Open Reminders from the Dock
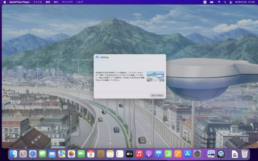The width and height of the screenshot is (258, 161). [120, 154]
